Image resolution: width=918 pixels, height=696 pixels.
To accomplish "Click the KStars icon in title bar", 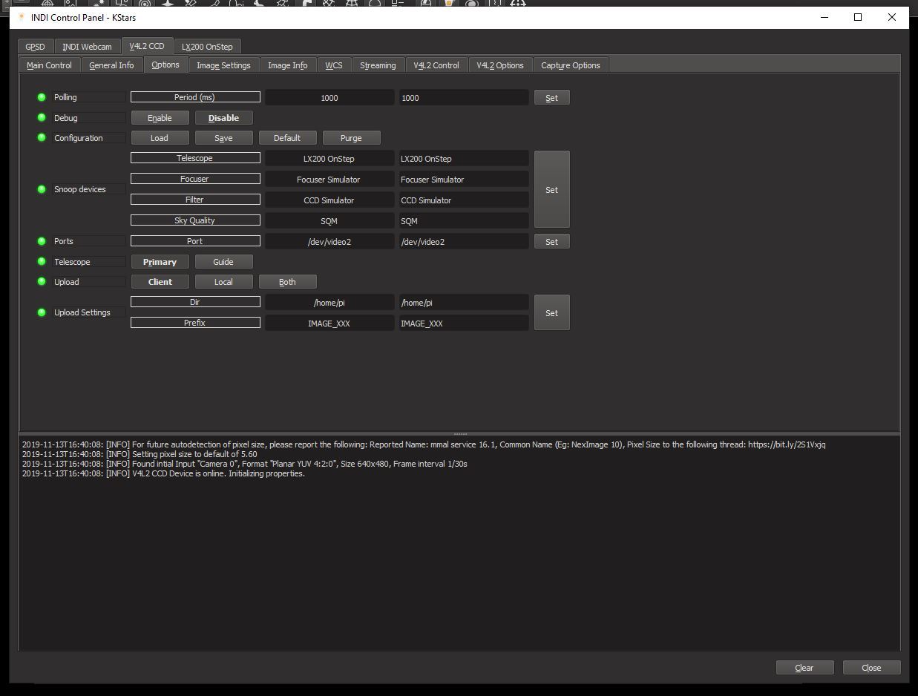I will (x=22, y=17).
